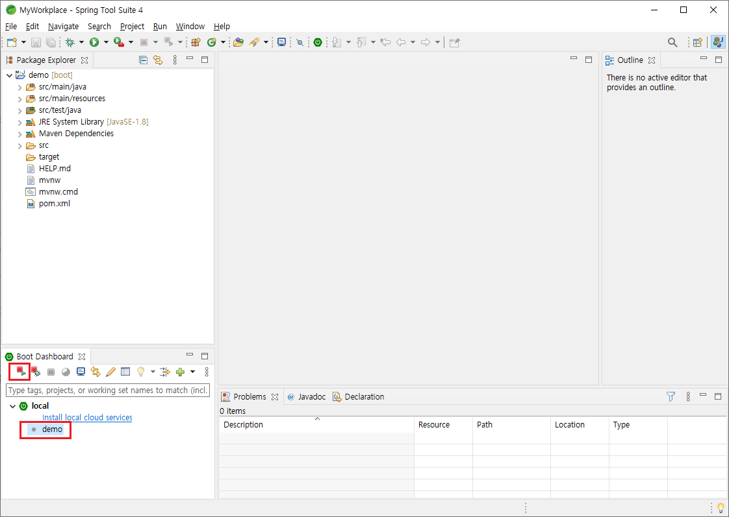Open the Run configurations dropdown arrow
The width and height of the screenshot is (729, 517).
[106, 42]
